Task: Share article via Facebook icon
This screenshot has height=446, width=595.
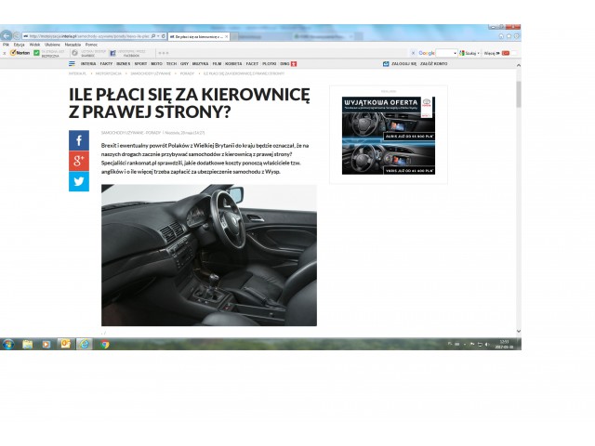Action: pyautogui.click(x=78, y=140)
